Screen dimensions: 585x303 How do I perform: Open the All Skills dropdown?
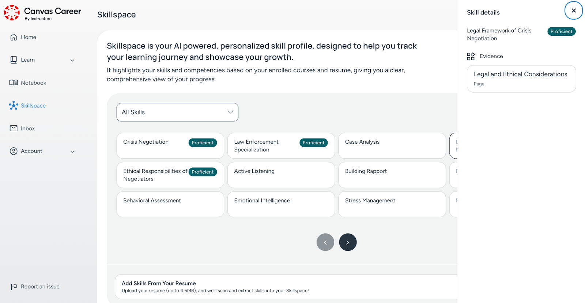click(x=177, y=112)
